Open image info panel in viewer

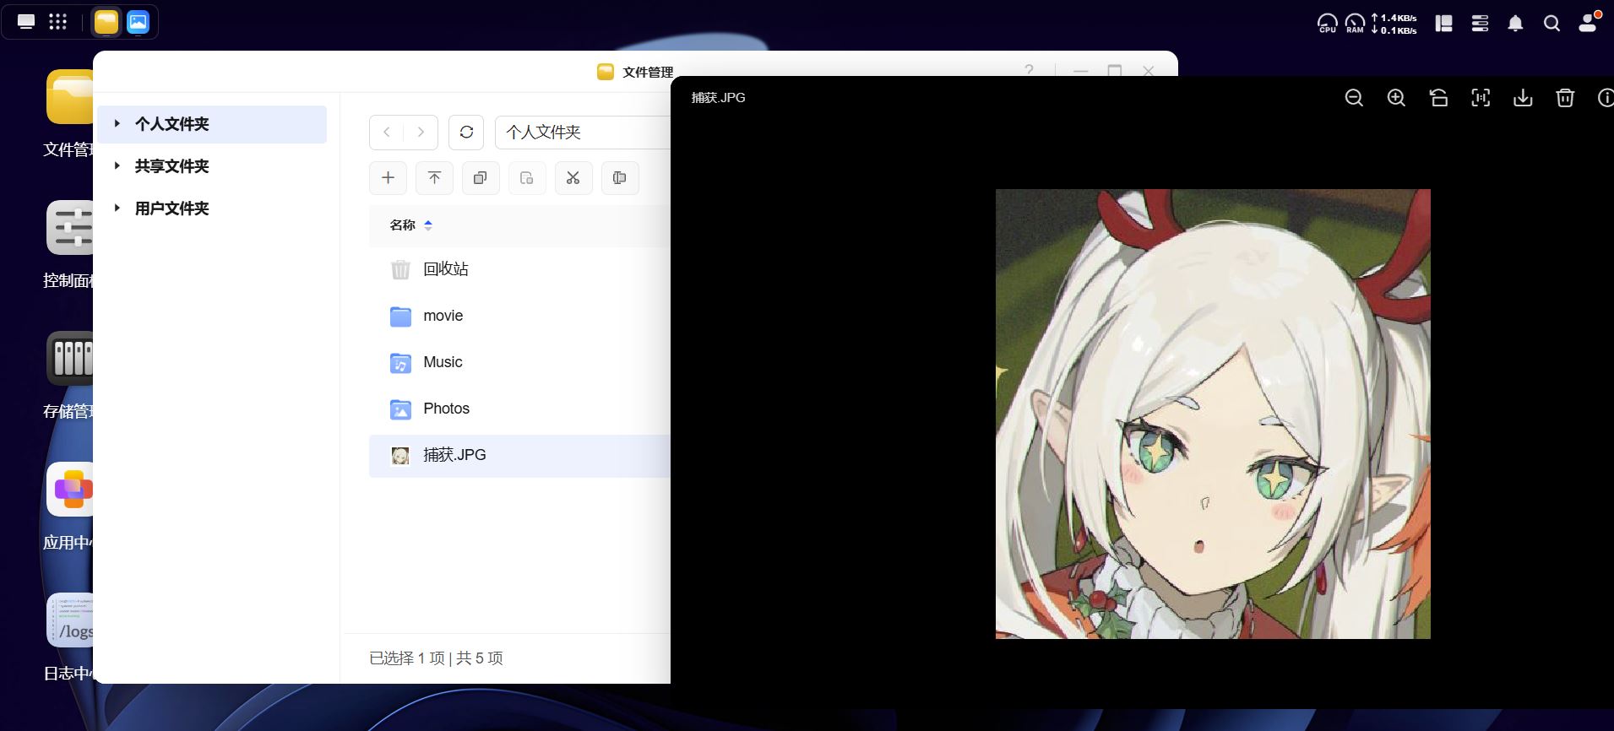point(1606,98)
